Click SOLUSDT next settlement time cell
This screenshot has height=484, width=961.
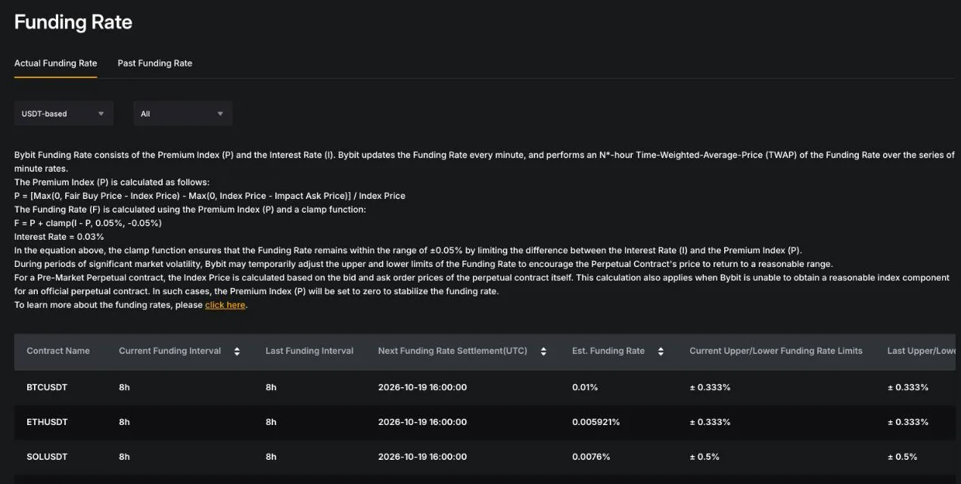[x=422, y=457]
